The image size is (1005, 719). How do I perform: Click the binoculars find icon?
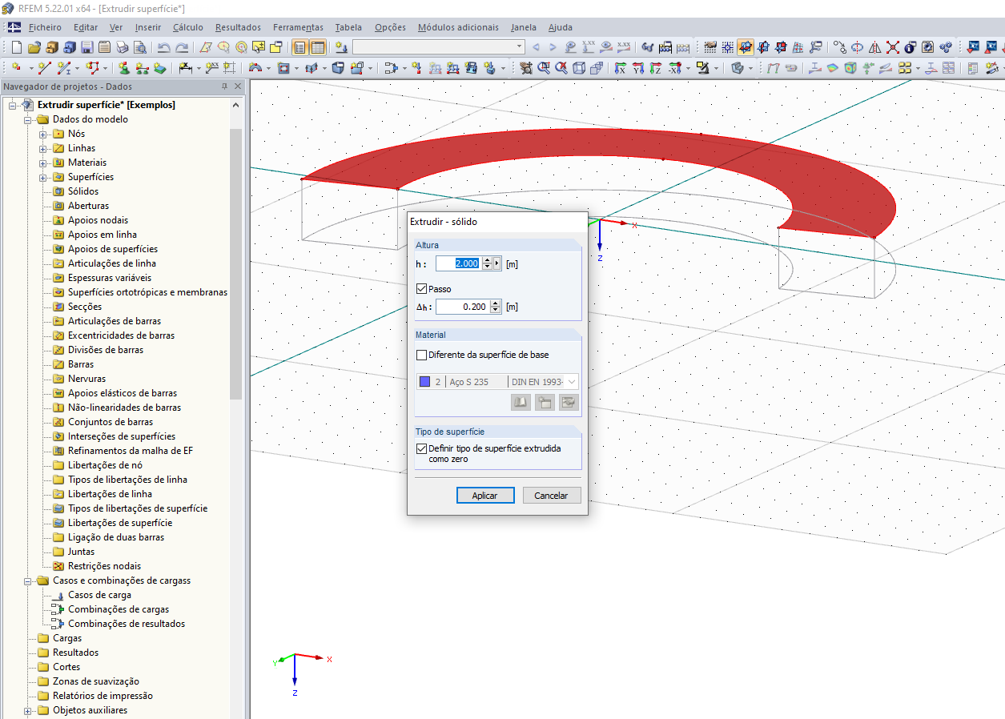point(647,47)
